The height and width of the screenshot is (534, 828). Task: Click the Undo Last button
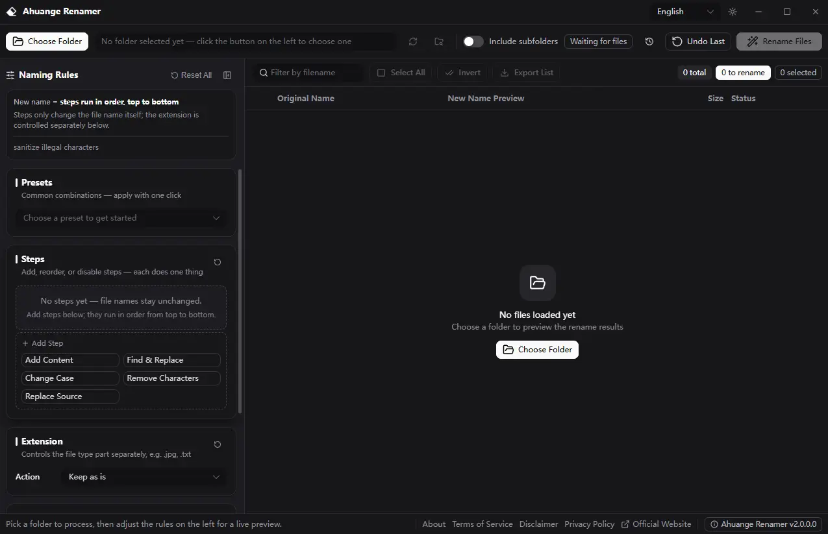[698, 42]
